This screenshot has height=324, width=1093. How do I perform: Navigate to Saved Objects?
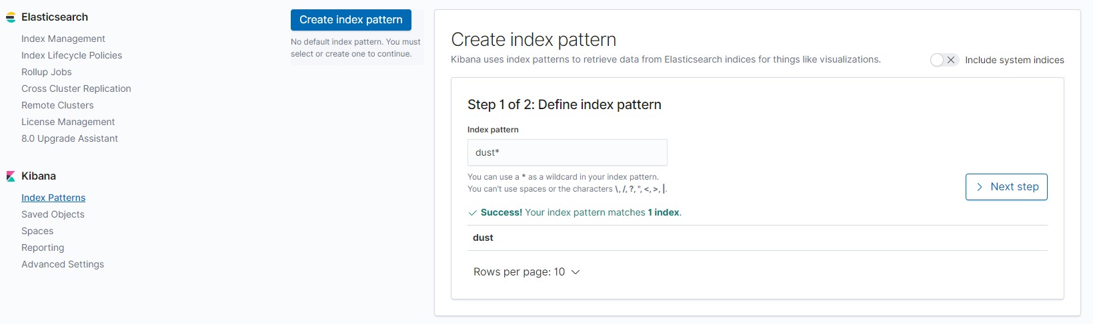coord(53,214)
